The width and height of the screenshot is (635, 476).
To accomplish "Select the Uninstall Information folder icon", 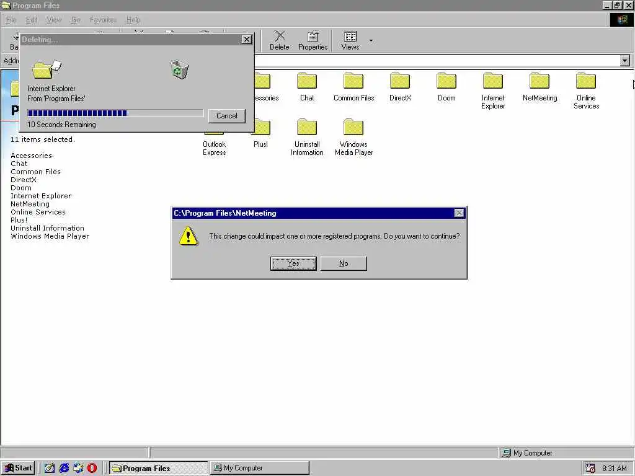I will pos(307,127).
